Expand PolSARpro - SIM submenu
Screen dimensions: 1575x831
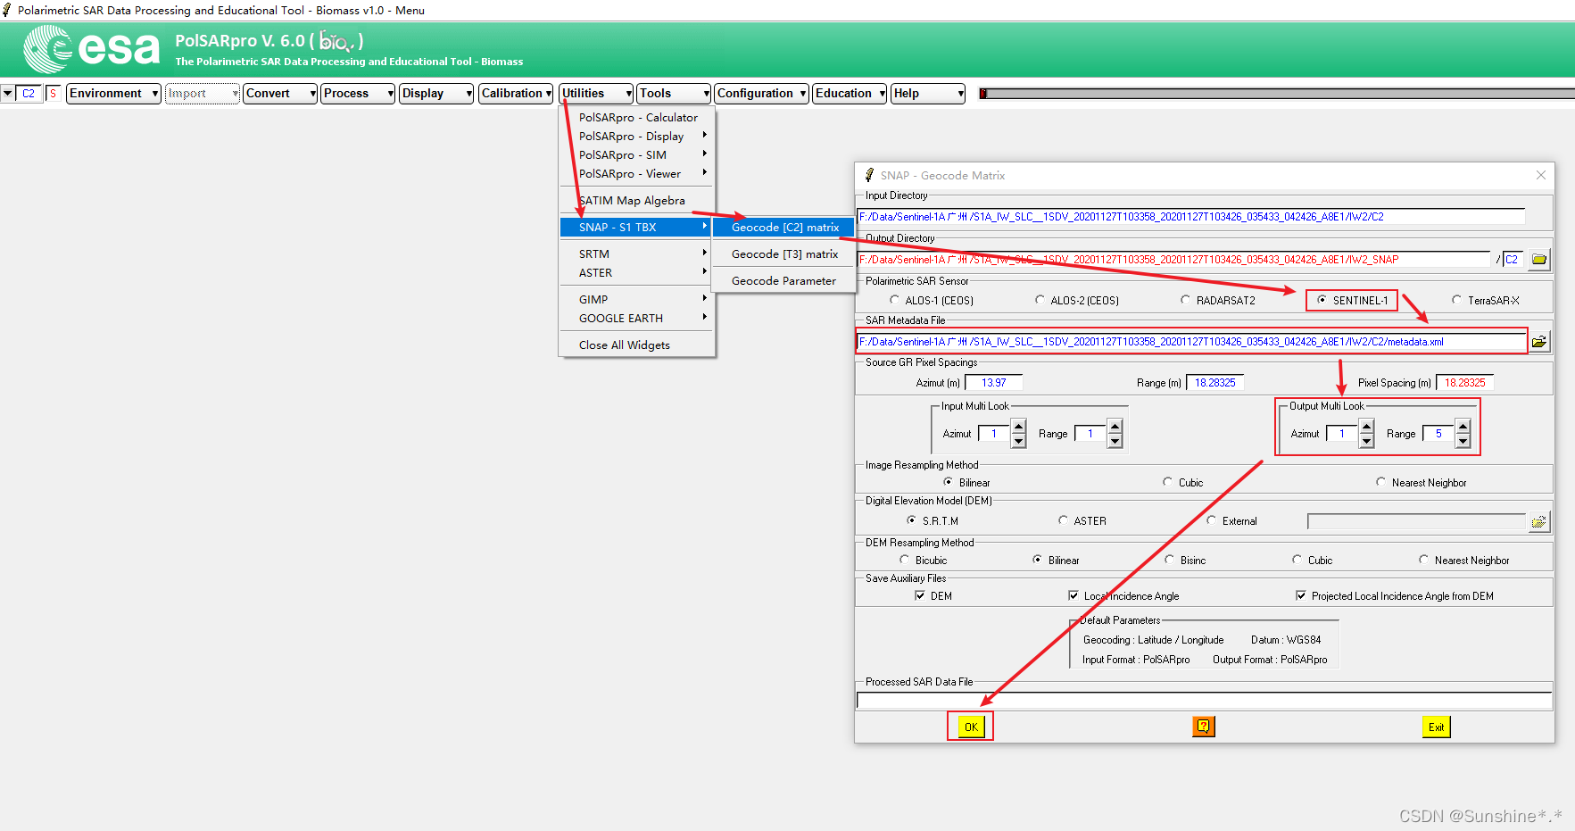point(637,155)
